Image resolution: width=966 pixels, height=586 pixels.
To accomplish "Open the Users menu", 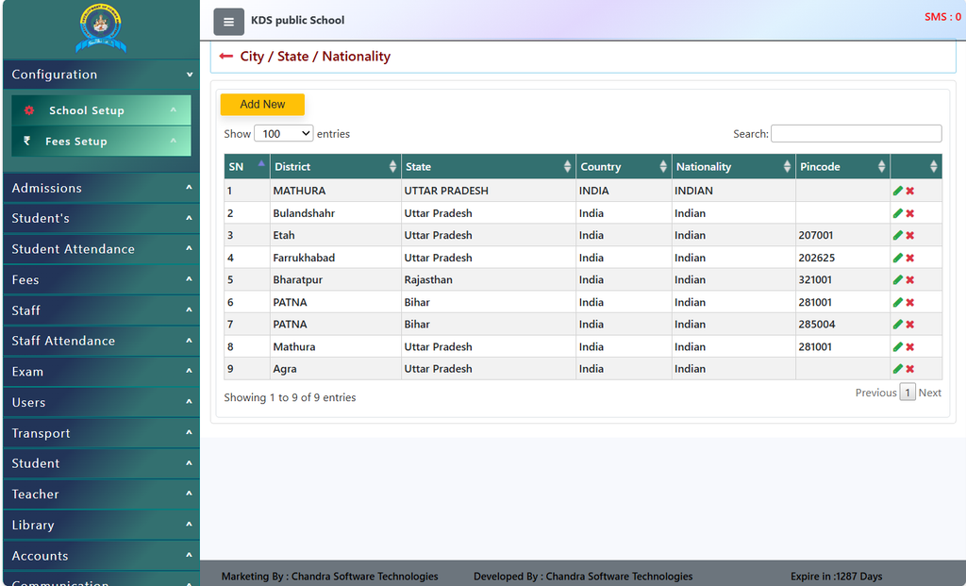I will click(x=101, y=402).
